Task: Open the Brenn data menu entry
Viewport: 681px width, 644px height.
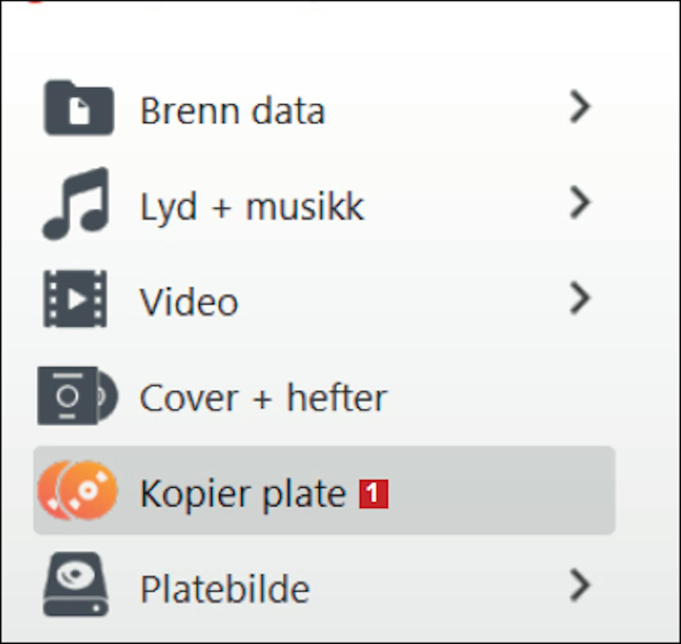Action: pos(232,110)
